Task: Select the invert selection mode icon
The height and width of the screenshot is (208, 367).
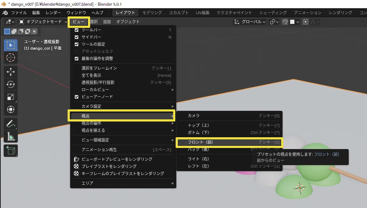Action: point(28,31)
